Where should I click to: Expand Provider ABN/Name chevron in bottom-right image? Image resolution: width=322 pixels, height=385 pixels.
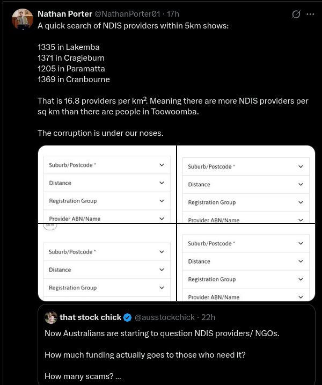[x=301, y=297]
